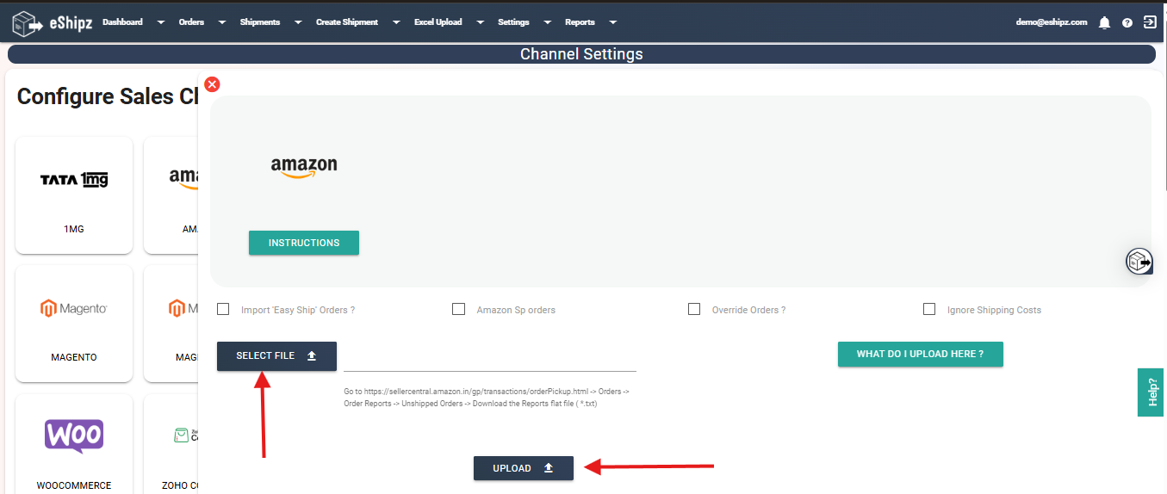The image size is (1167, 494).
Task: Select the Zoho Commerce channel card
Action: click(171, 444)
